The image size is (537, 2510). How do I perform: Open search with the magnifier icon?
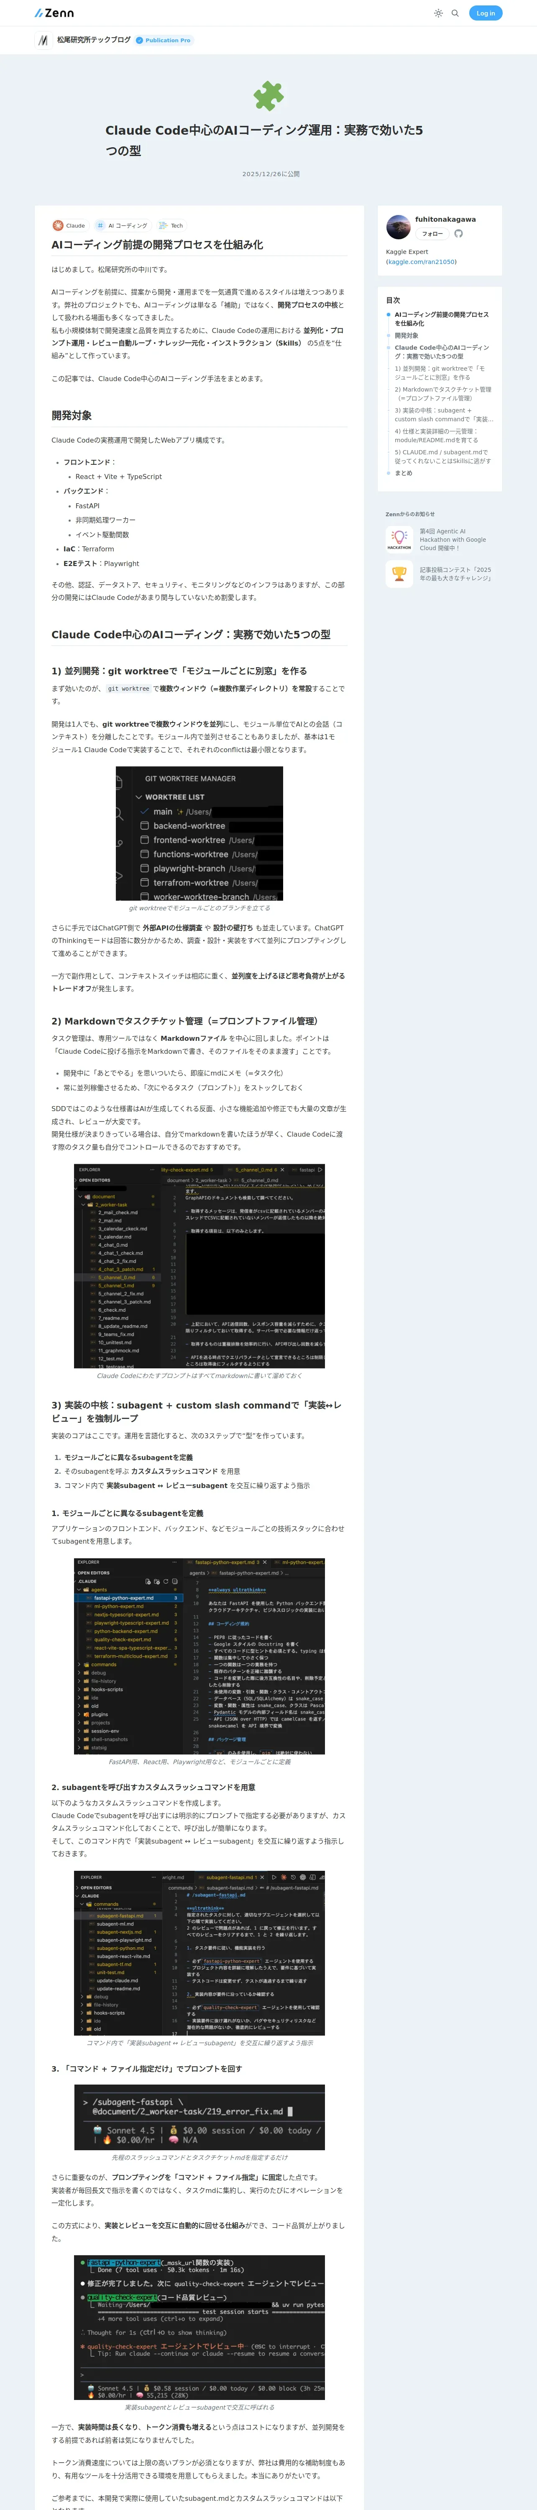[455, 14]
